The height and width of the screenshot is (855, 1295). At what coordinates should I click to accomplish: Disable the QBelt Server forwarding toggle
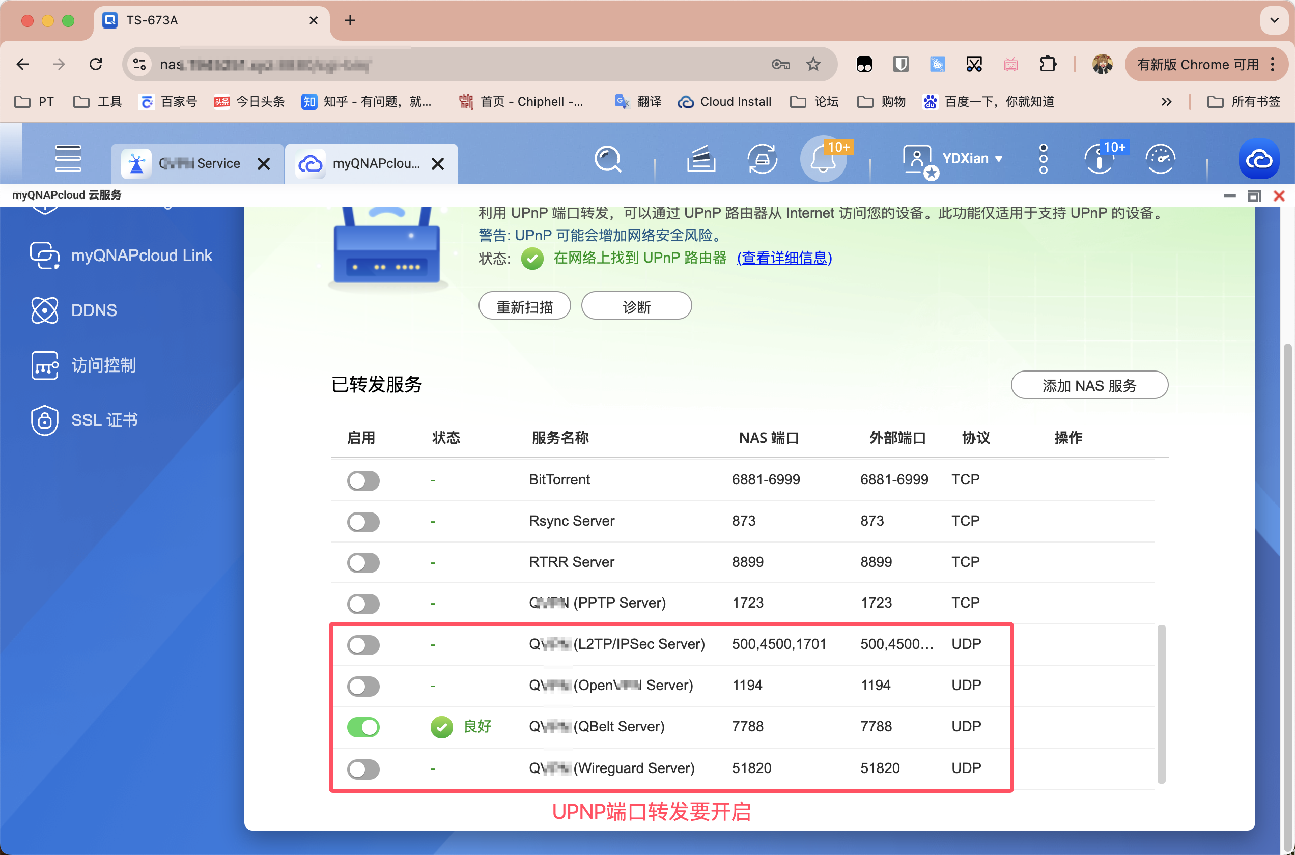click(x=363, y=727)
